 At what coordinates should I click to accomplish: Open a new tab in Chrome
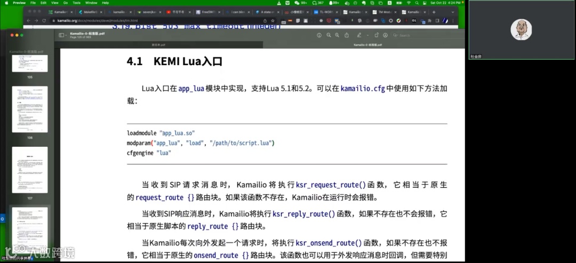(x=434, y=12)
